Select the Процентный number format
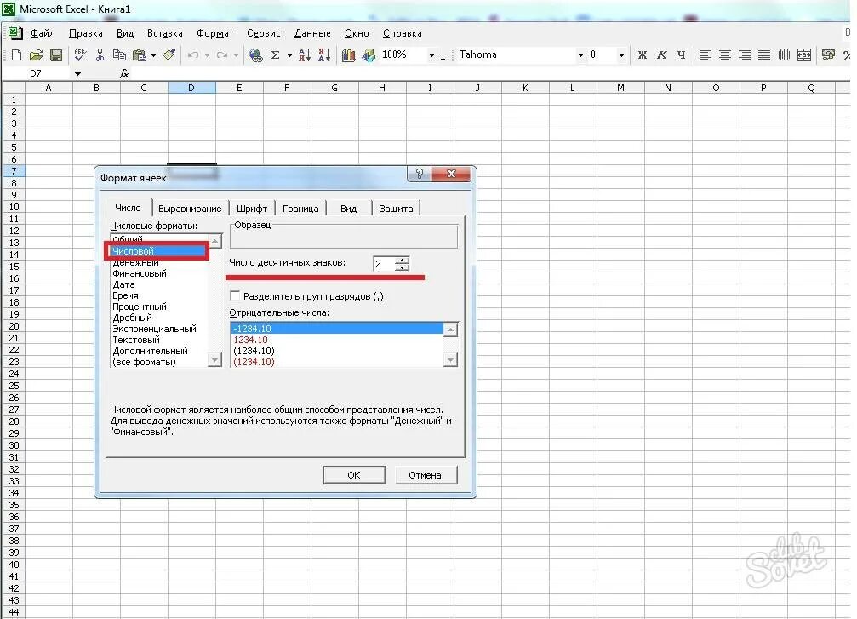 (159, 307)
